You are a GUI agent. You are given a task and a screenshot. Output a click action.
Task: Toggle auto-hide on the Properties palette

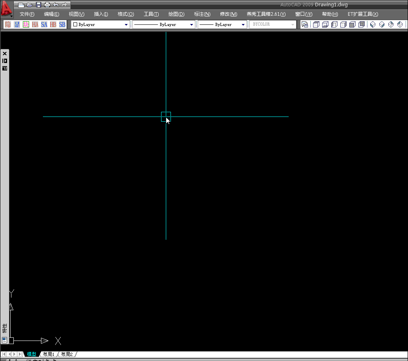click(x=5, y=61)
